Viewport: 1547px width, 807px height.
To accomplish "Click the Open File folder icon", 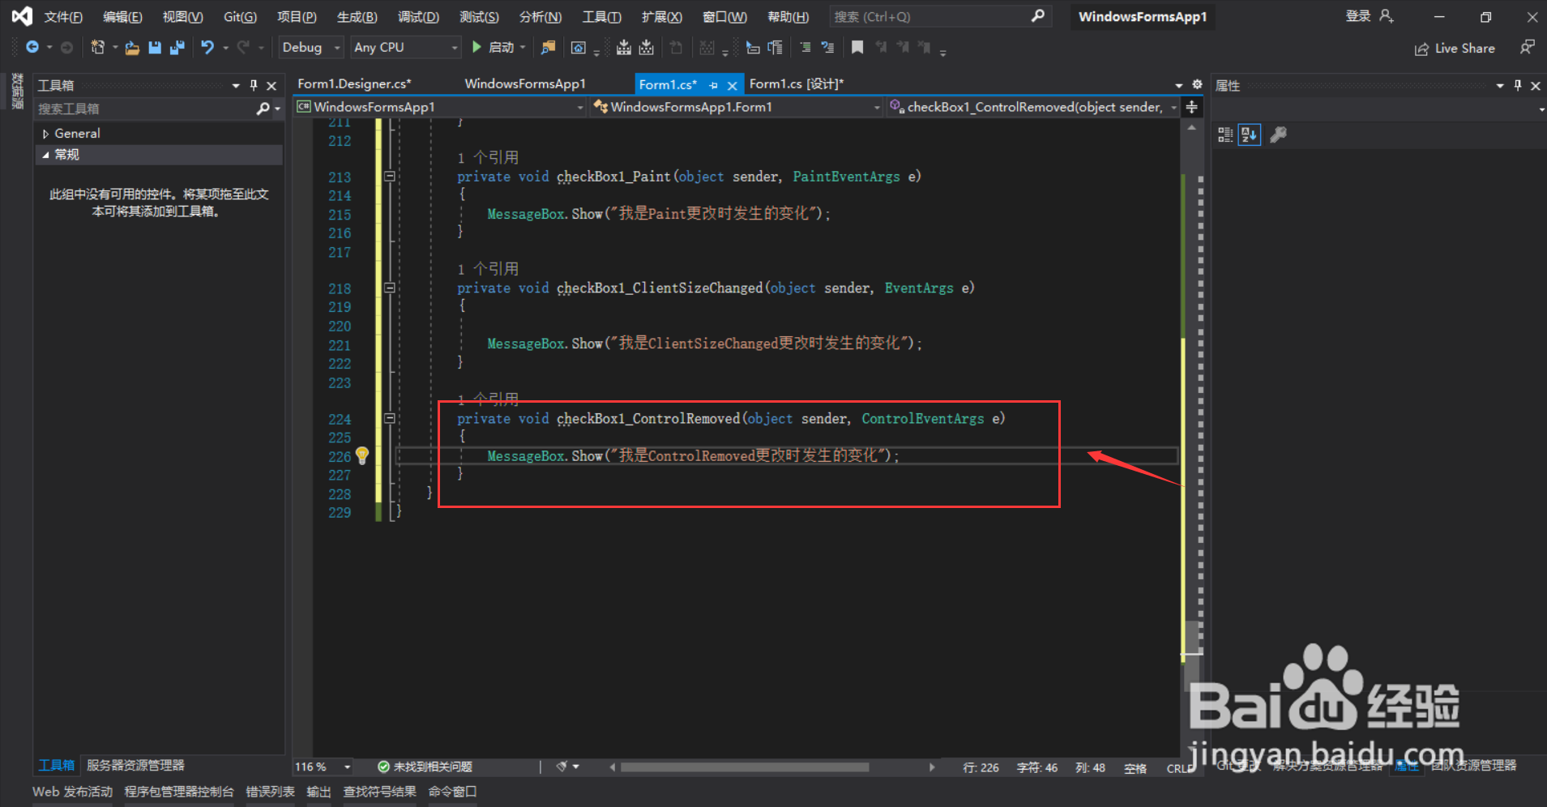I will (x=132, y=48).
